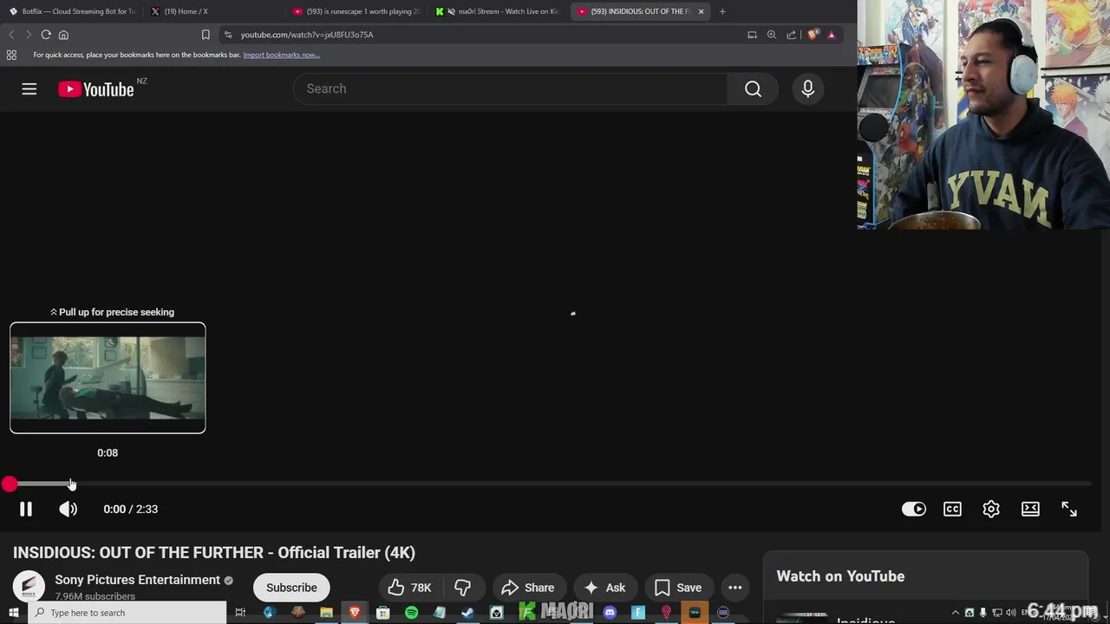Save the video to a playlist
Viewport: 1110px width, 624px height.
coord(678,588)
